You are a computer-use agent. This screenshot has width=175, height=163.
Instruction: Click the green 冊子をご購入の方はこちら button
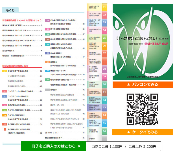pos(54,146)
